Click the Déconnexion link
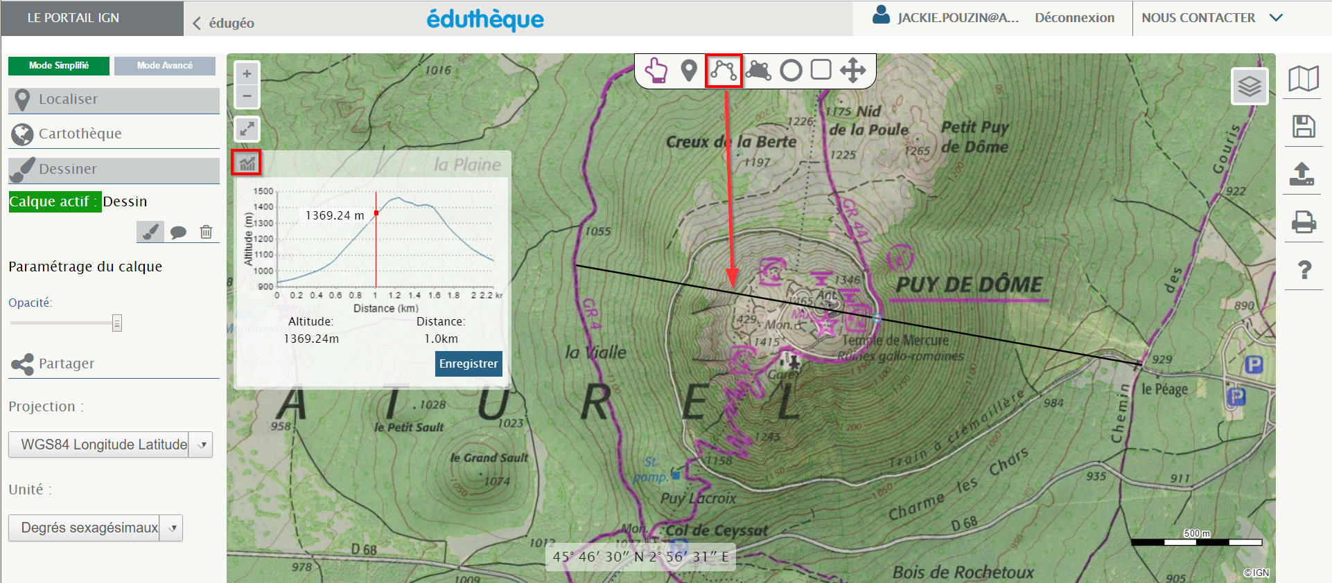The height and width of the screenshot is (583, 1332). (x=1075, y=18)
